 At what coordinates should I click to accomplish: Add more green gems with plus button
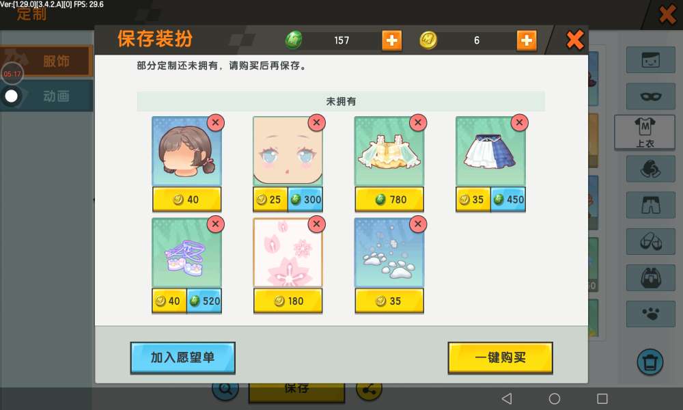(x=391, y=40)
